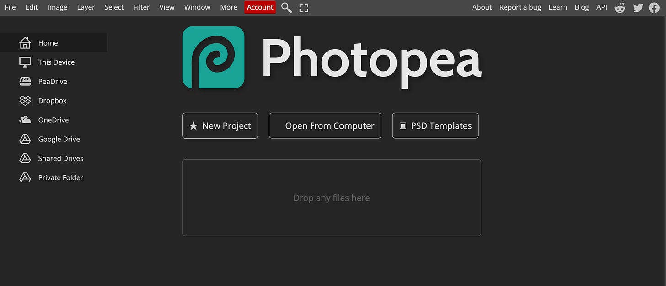Select Private Folder label in sidebar

60,177
